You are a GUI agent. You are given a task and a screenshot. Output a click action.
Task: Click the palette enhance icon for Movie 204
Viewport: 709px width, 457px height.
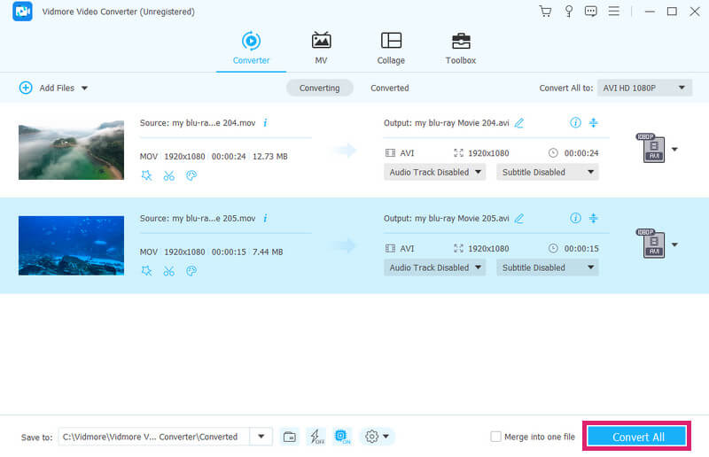click(x=191, y=175)
